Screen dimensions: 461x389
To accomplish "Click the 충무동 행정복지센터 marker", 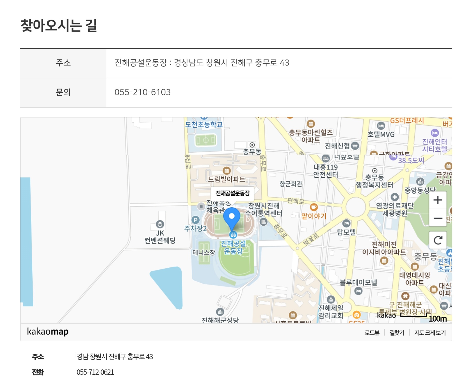I will click(x=374, y=171).
